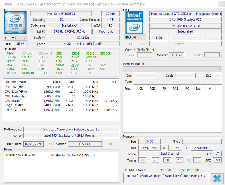Close the System Summary with the X button
Viewport: 225px width, 185px height.
click(x=217, y=178)
